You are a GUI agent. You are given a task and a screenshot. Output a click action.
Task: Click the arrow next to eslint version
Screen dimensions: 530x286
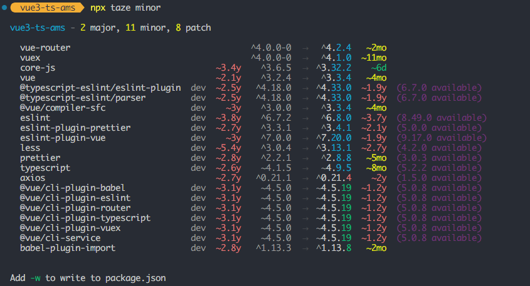point(305,118)
